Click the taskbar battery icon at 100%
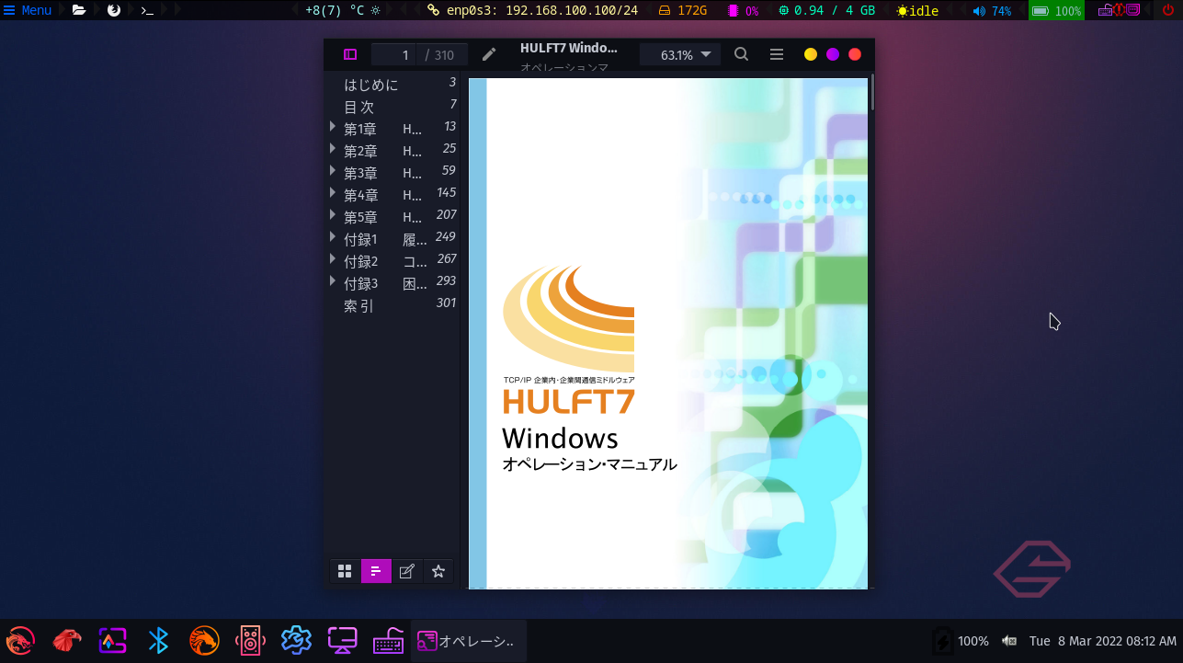The height and width of the screenshot is (663, 1183). point(942,641)
